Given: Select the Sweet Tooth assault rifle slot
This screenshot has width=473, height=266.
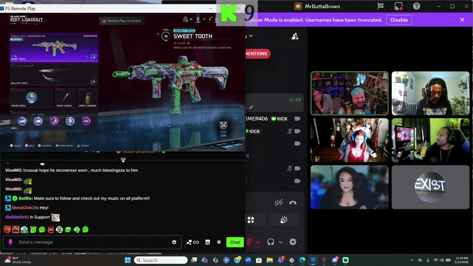Looking at the screenshot, I should 54,48.
